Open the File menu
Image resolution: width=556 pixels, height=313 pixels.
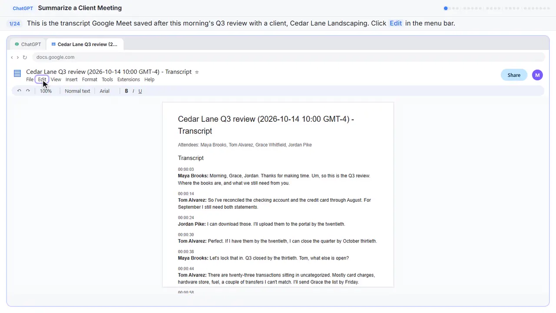pos(30,80)
